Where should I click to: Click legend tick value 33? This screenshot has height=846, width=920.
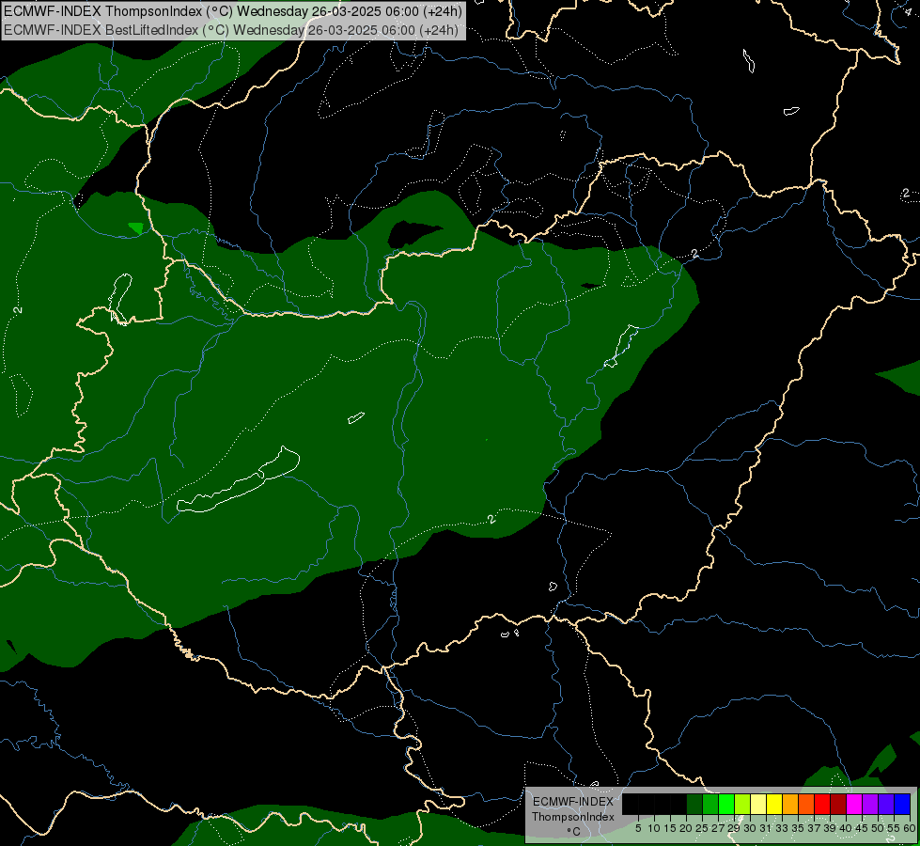coord(782,828)
